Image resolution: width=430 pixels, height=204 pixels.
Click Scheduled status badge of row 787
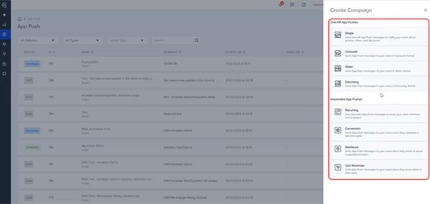click(x=32, y=64)
